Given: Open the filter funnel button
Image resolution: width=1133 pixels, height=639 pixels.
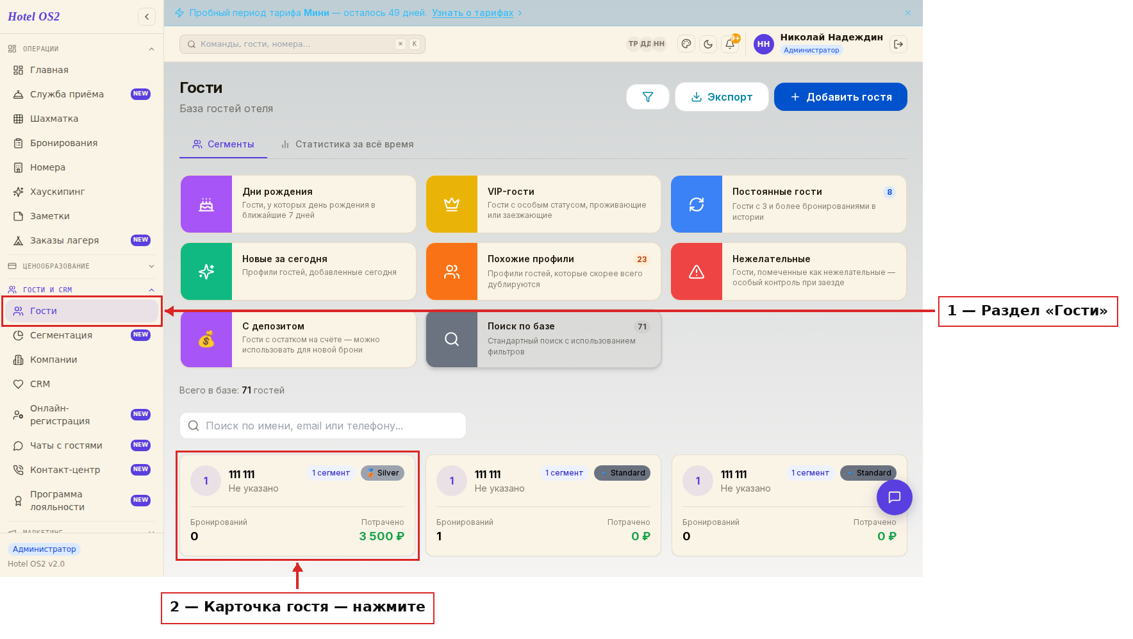Looking at the screenshot, I should point(648,97).
